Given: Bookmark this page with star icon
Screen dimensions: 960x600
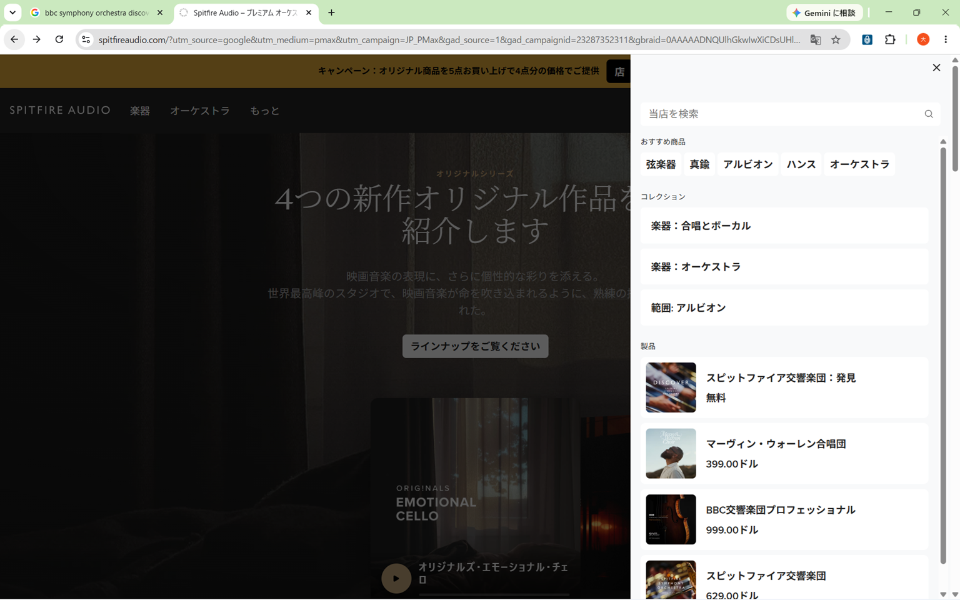Looking at the screenshot, I should pyautogui.click(x=836, y=39).
